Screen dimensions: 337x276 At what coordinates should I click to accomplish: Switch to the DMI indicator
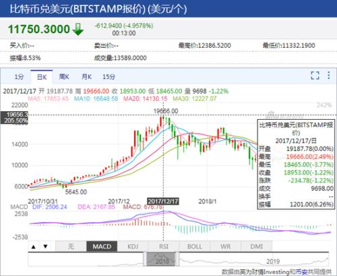[256, 246]
